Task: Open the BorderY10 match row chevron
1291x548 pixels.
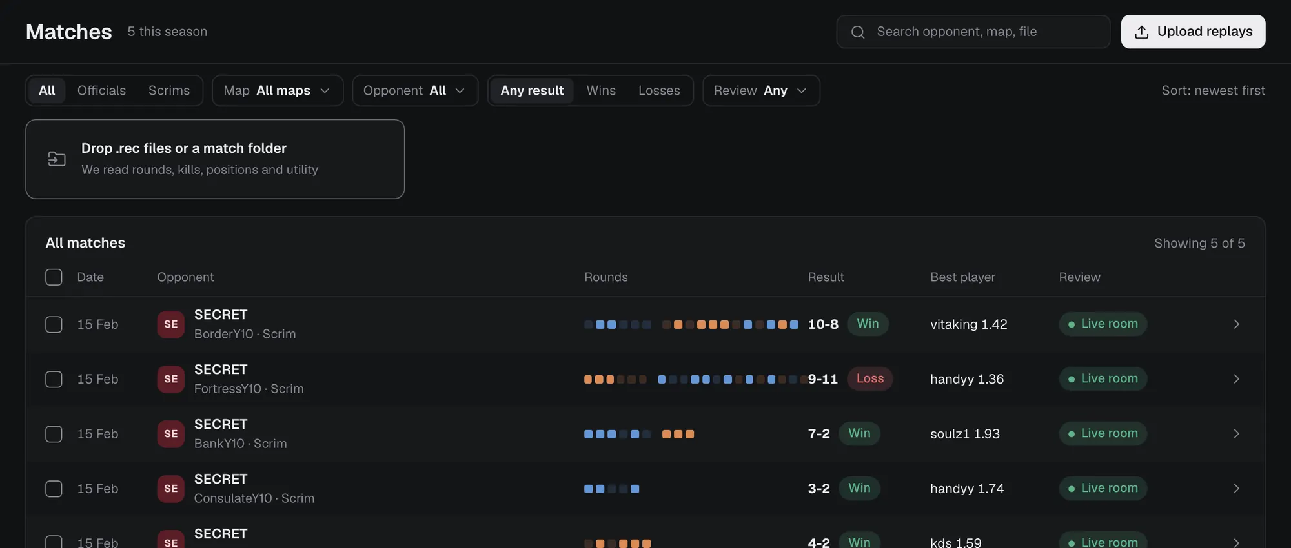Action: pyautogui.click(x=1236, y=324)
